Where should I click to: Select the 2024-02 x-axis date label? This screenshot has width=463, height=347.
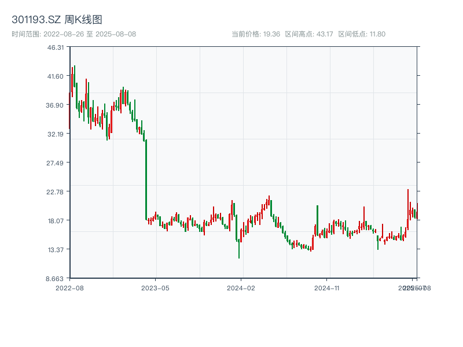[242, 287]
